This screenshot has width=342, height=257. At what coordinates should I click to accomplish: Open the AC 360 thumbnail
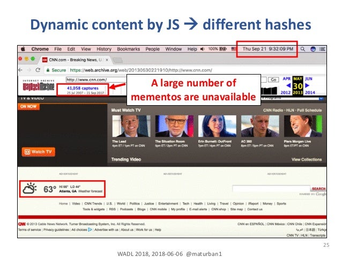260,126
